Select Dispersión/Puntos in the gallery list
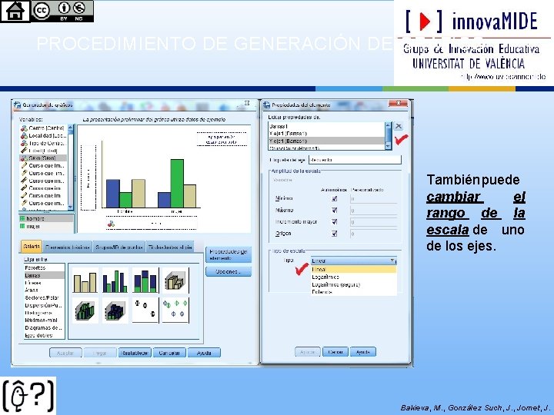 click(44, 305)
